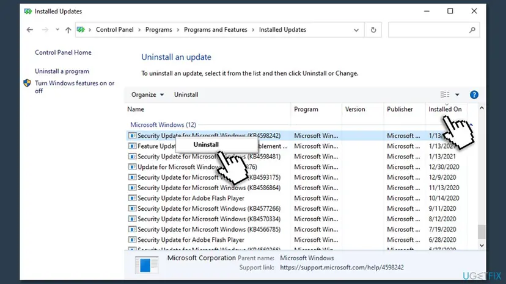Click the search box field
The image size is (506, 284).
pyautogui.click(x=433, y=30)
